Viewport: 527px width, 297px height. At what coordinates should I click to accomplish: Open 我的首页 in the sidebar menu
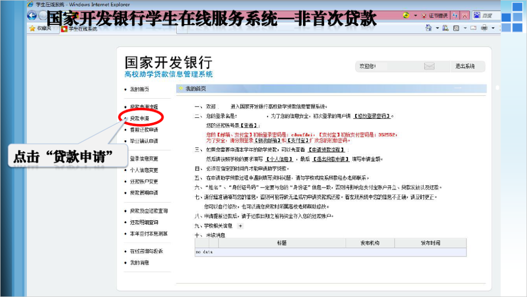pos(139,89)
